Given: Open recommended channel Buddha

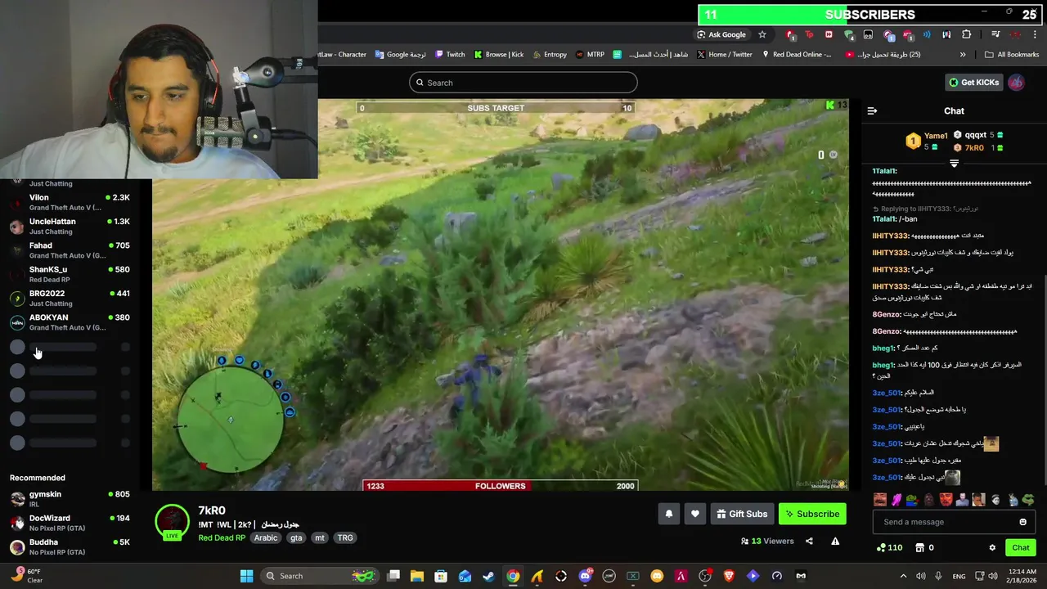Looking at the screenshot, I should [x=70, y=546].
